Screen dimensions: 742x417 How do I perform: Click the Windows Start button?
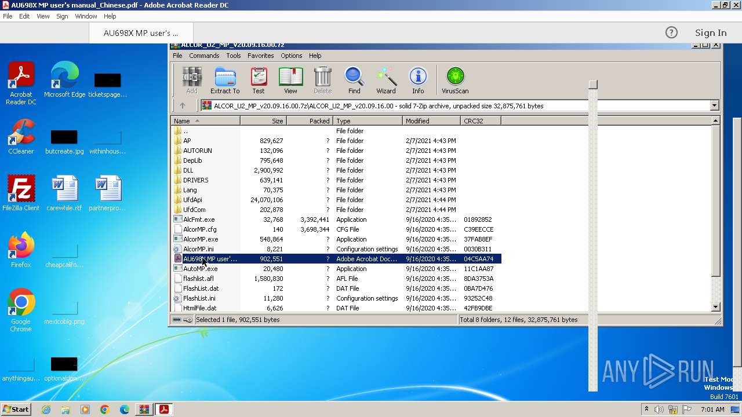16,409
